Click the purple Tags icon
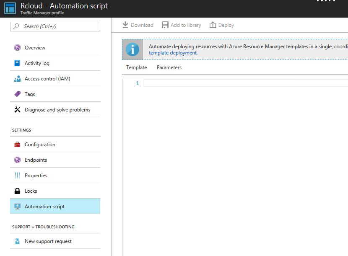348x256 pixels. point(17,94)
